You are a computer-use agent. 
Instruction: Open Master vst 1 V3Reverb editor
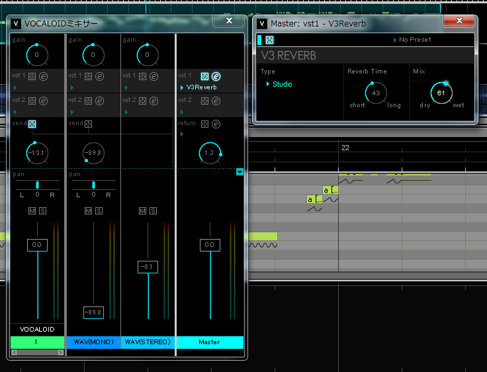(x=216, y=76)
